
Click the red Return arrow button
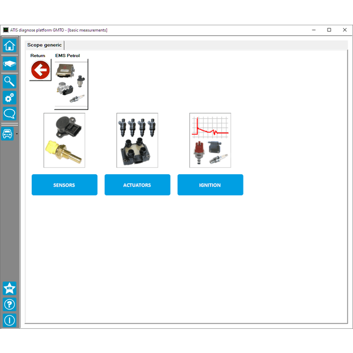coord(41,71)
